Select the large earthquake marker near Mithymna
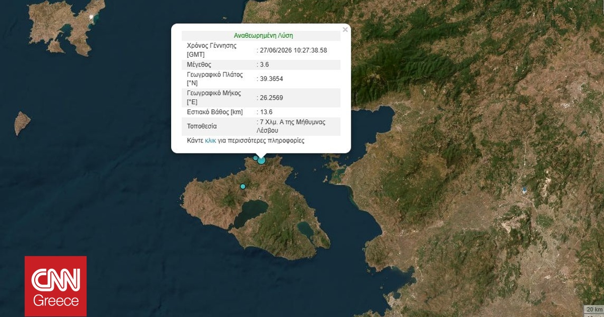Screen dimensions: 604x317 coord(261,160)
